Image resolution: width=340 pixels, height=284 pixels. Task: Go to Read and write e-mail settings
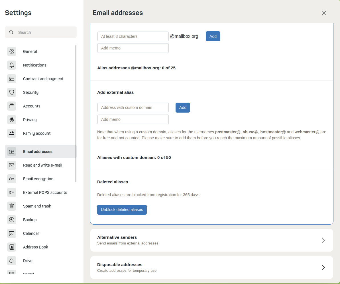point(42,165)
